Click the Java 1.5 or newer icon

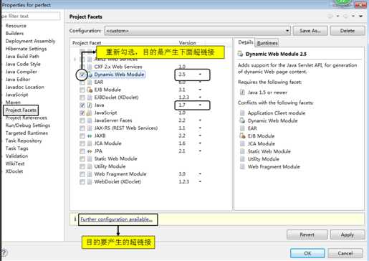tap(242, 92)
